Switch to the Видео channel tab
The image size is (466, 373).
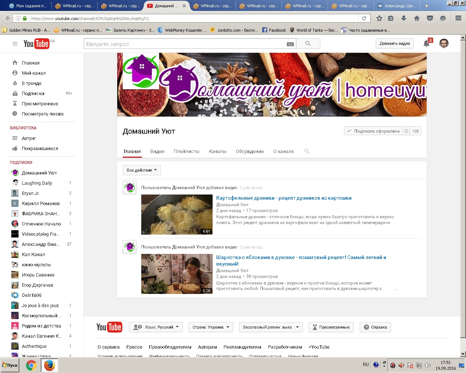coord(157,152)
